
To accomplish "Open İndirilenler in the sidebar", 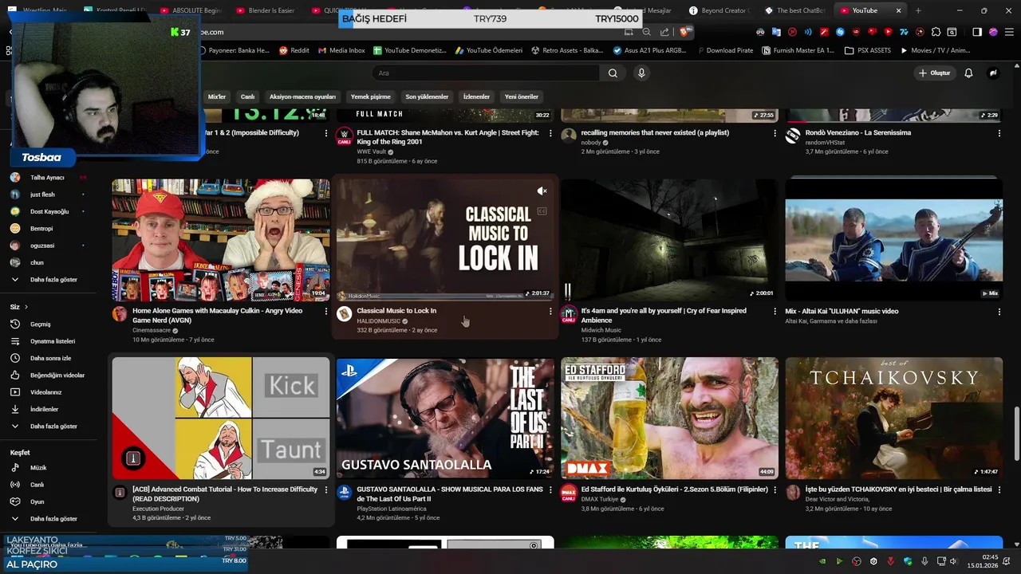I will pyautogui.click(x=44, y=409).
